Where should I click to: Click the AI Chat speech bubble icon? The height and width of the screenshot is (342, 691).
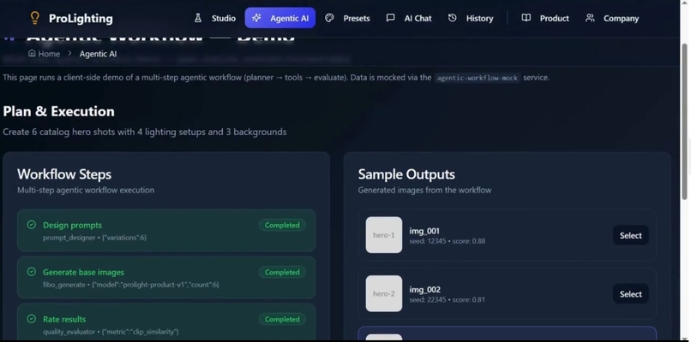coord(390,18)
